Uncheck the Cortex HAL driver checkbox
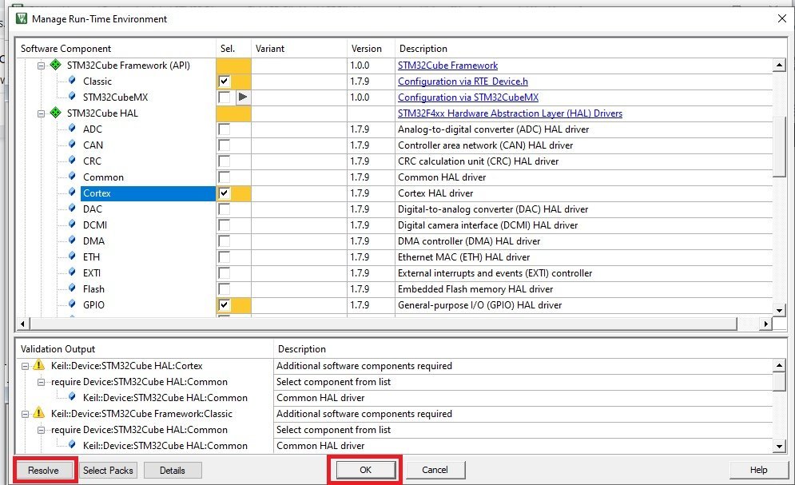 pyautogui.click(x=224, y=193)
